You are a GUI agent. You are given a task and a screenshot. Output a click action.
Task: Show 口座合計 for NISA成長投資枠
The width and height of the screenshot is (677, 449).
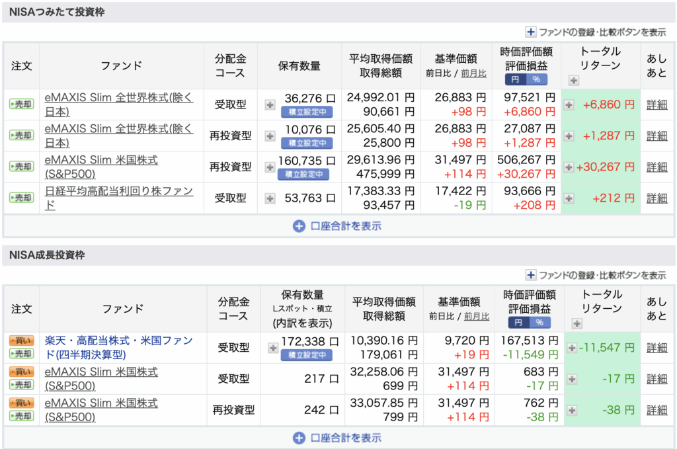[x=337, y=438]
